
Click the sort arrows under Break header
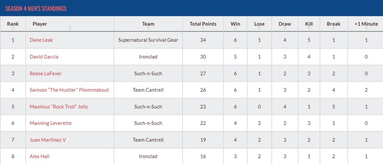pyautogui.click(x=333, y=28)
